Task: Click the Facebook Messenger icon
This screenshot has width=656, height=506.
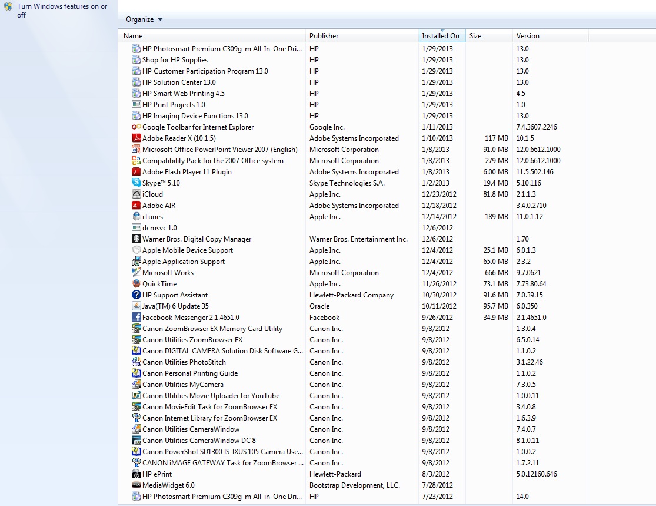Action: (136, 318)
